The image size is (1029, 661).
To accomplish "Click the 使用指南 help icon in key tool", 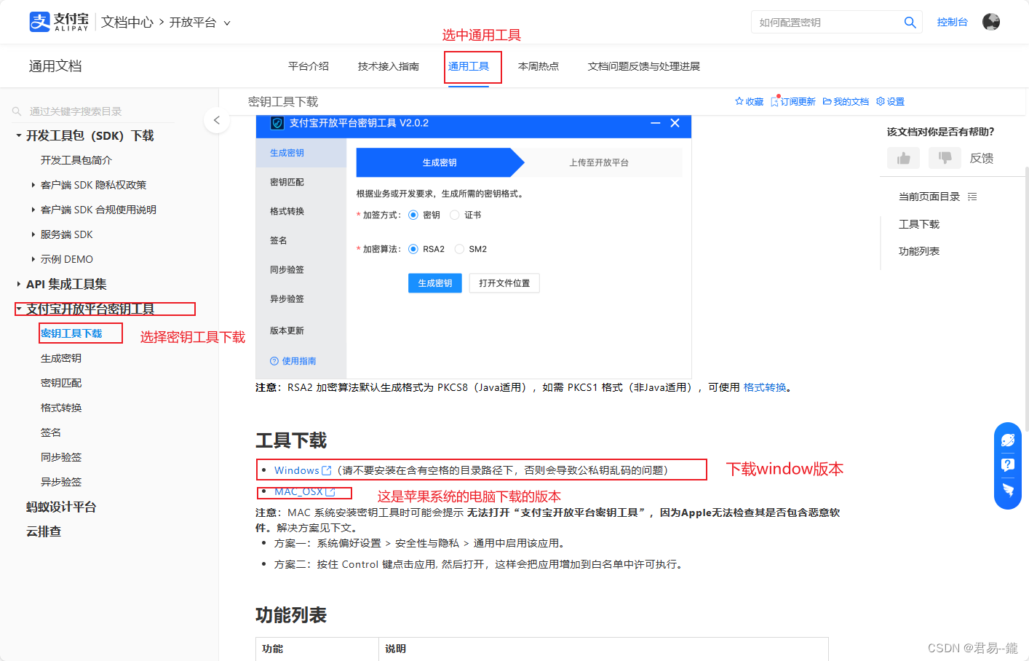I will (x=274, y=361).
